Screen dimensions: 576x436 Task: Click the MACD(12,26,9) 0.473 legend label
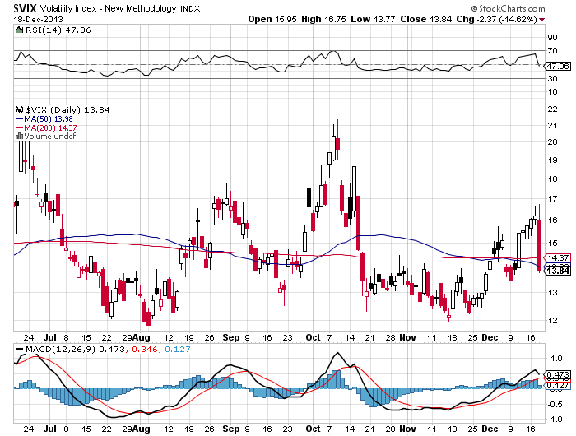(76, 350)
